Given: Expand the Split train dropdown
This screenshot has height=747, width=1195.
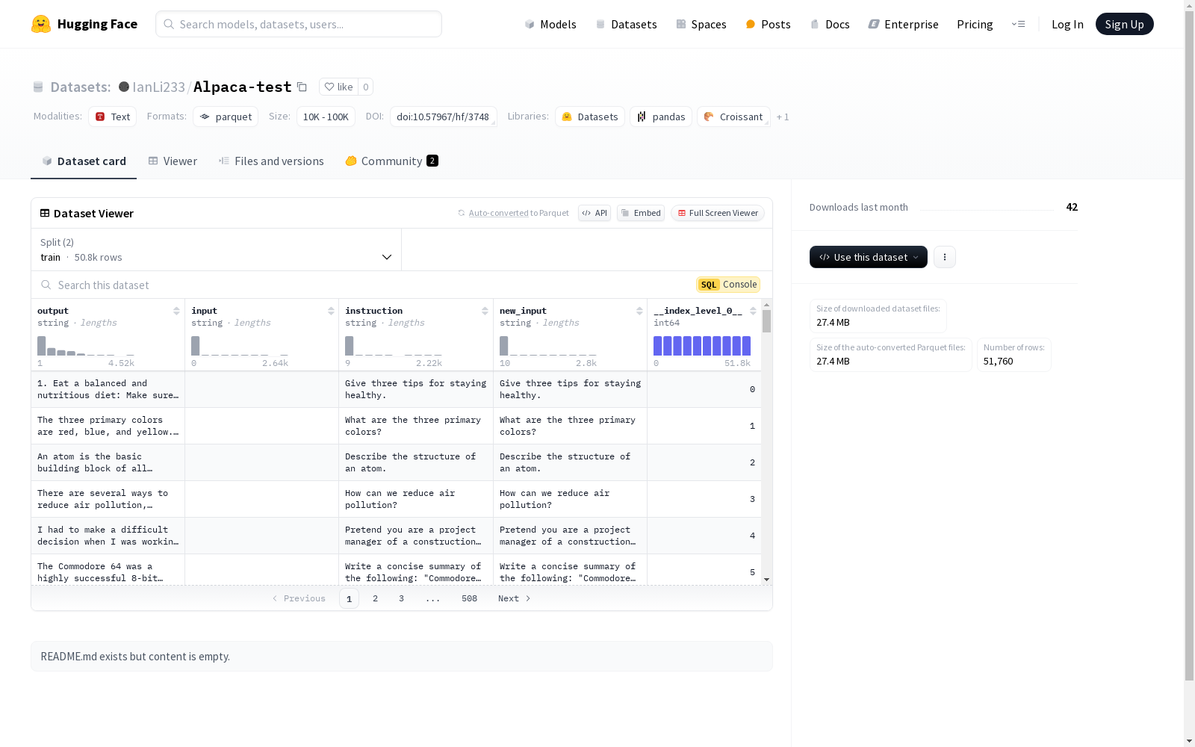Looking at the screenshot, I should pos(216,249).
